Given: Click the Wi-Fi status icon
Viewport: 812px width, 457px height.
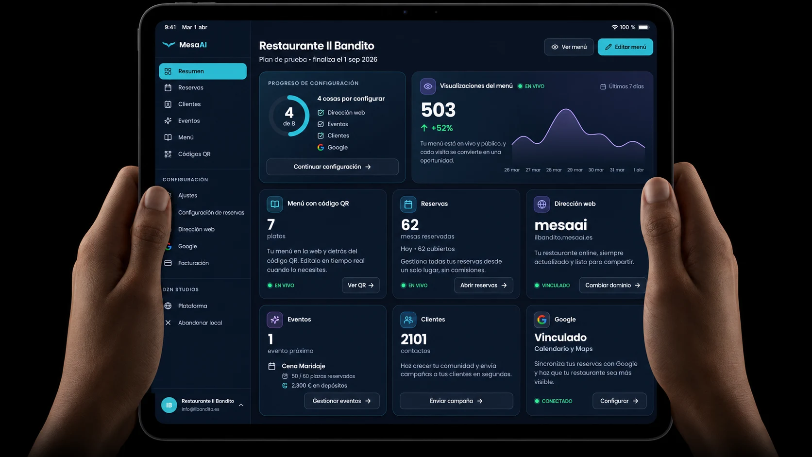Looking at the screenshot, I should pyautogui.click(x=614, y=27).
